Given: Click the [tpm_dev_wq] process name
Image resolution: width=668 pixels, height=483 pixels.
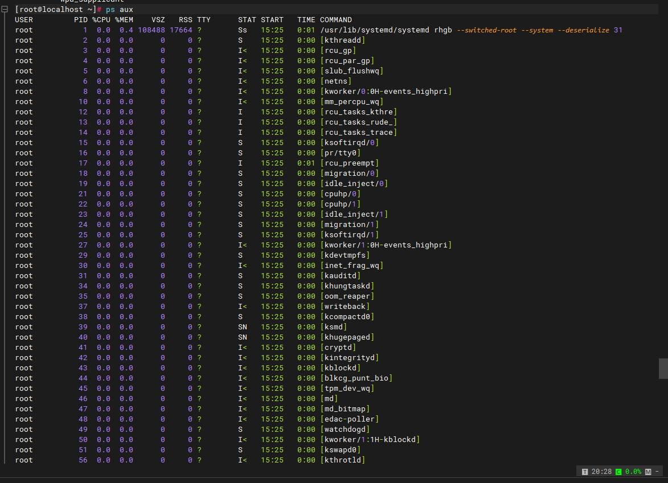Looking at the screenshot, I should pyautogui.click(x=347, y=388).
